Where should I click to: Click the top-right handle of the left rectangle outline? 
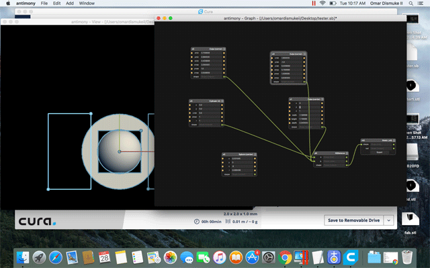91,113
